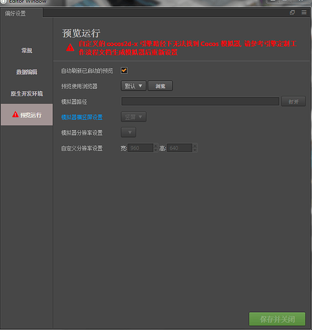This screenshot has width=312, height=330.
Task: Open the hamburger panel menu icon
Action: click(304, 13)
